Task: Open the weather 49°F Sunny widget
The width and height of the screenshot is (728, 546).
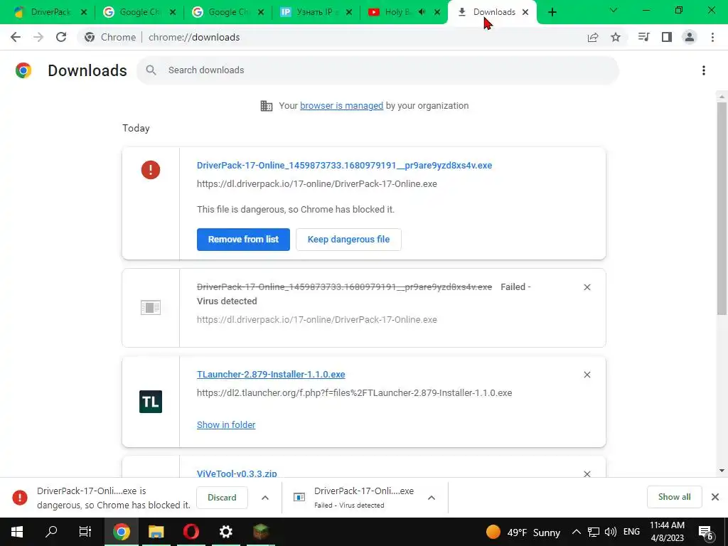Action: pyautogui.click(x=523, y=532)
